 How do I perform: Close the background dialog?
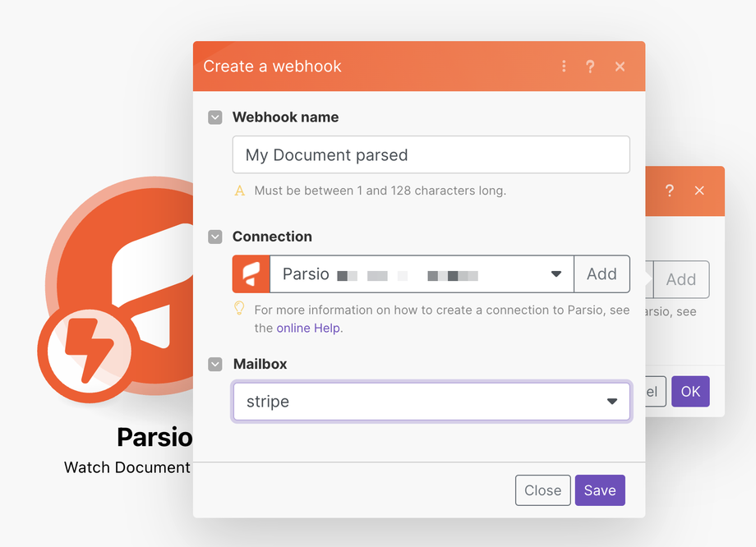pyautogui.click(x=699, y=191)
